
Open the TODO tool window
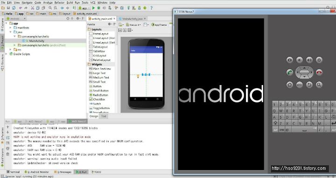click(96, 172)
